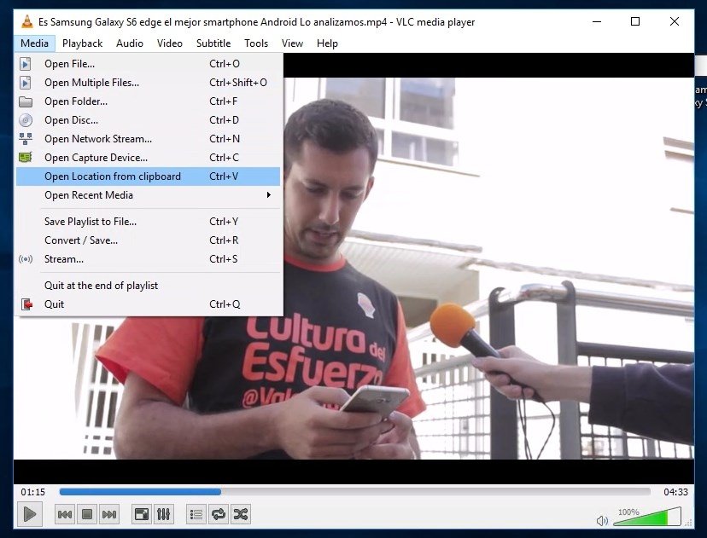
Task: Maximize the VLC window
Action: point(635,21)
